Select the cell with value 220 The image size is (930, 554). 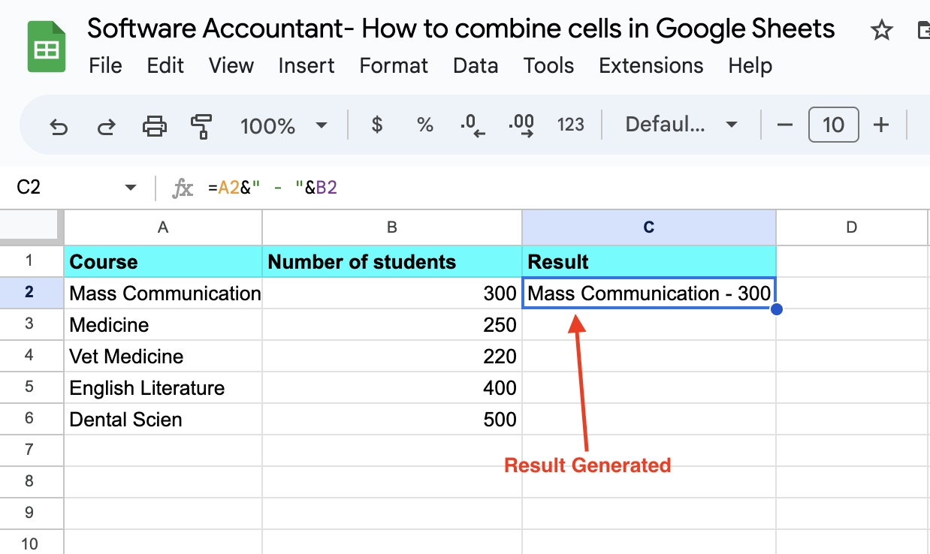pyautogui.click(x=392, y=356)
